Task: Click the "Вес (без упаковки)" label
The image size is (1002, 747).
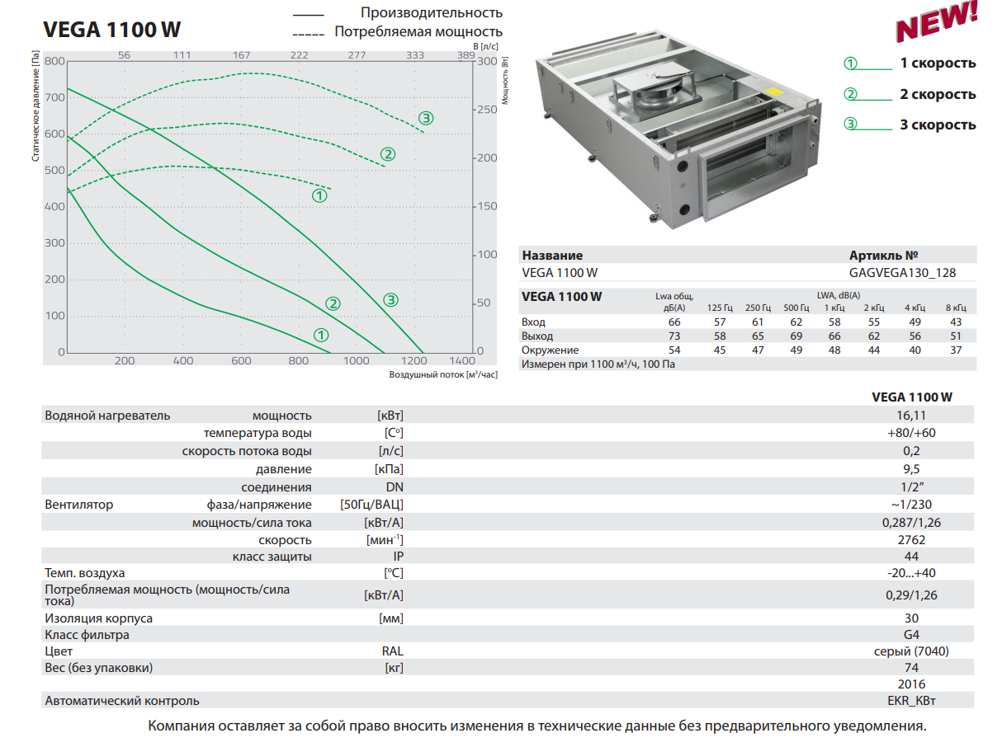Action: pos(99,668)
